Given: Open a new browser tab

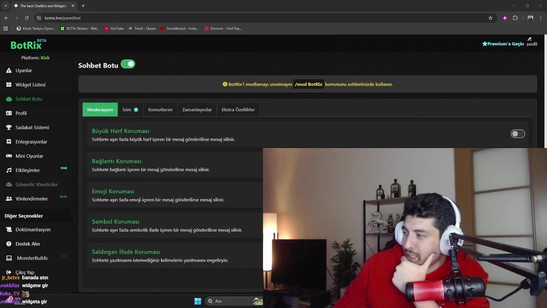Looking at the screenshot, I should click(x=83, y=6).
